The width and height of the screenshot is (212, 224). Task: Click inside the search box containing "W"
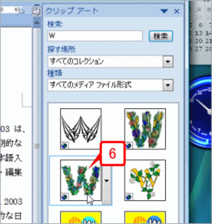click(93, 35)
